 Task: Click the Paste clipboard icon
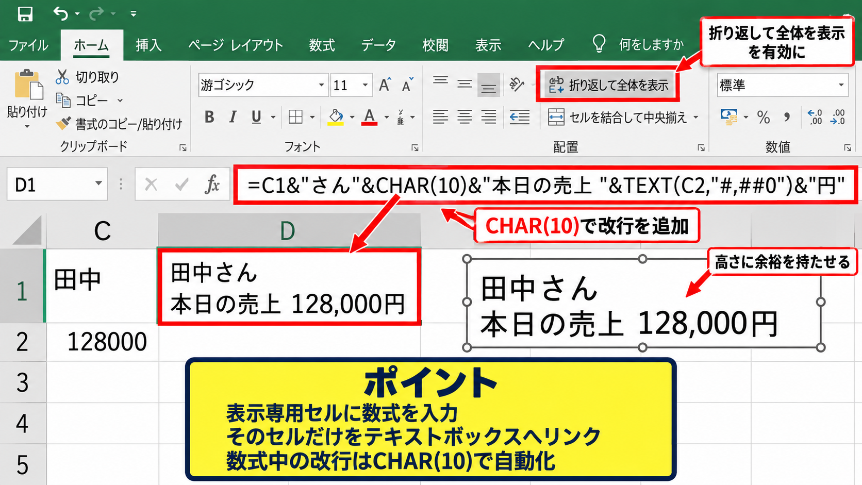click(x=28, y=85)
